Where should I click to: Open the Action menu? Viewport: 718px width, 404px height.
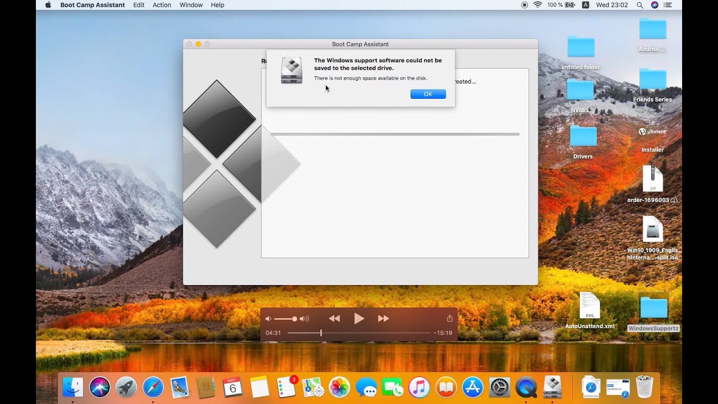point(162,5)
